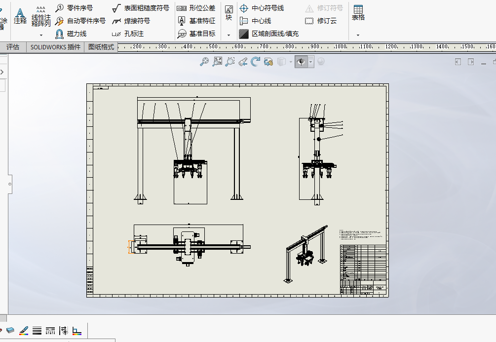Select the side view drawing

coord(321,155)
